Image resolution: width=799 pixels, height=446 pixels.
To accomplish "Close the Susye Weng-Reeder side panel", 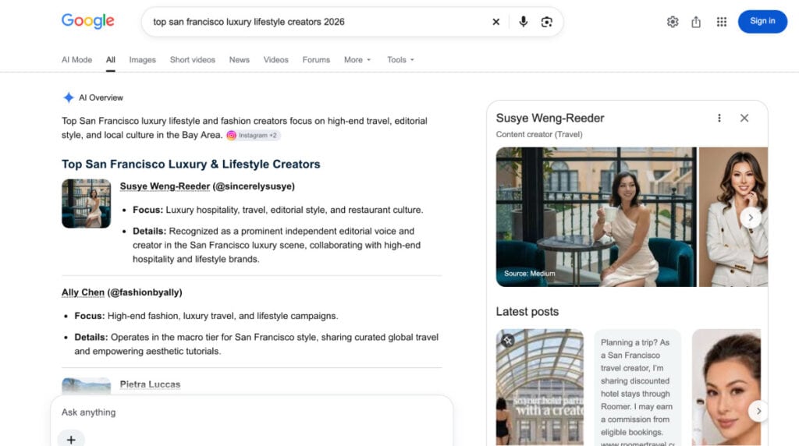I will 744,118.
